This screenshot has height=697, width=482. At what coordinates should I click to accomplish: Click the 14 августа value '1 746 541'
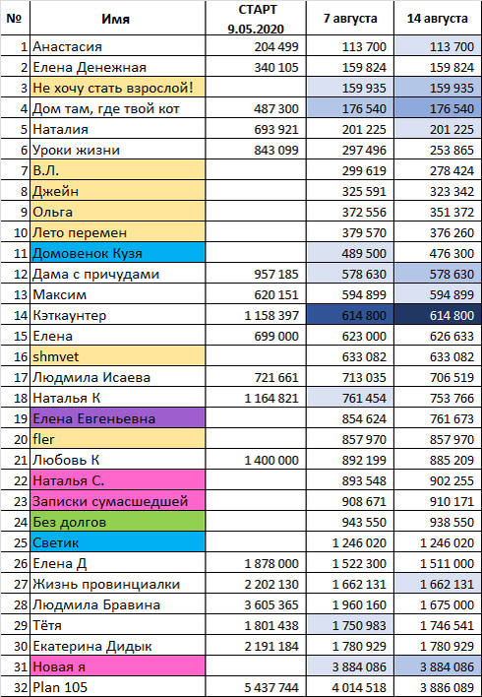tap(438, 625)
